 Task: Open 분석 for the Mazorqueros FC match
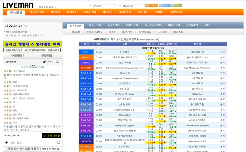click(222, 141)
